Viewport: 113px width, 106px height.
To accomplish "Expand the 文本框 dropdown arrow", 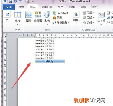I will coord(101,24).
